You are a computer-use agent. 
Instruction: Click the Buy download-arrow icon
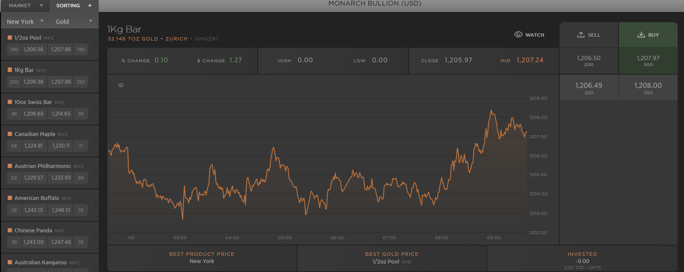coord(641,35)
